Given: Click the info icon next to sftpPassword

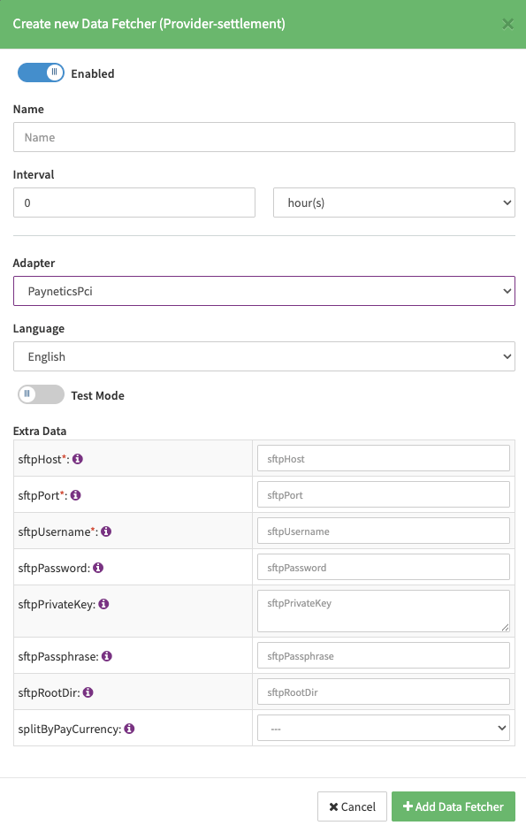Looking at the screenshot, I should 98,568.
